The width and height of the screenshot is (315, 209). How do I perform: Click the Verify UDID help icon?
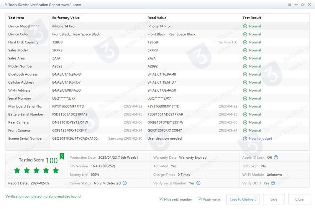273,183
